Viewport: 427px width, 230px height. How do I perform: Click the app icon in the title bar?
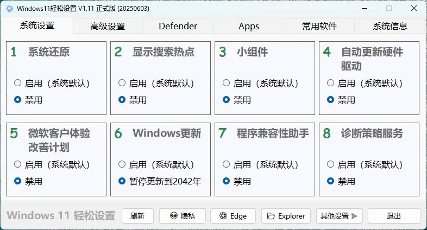tap(9, 9)
